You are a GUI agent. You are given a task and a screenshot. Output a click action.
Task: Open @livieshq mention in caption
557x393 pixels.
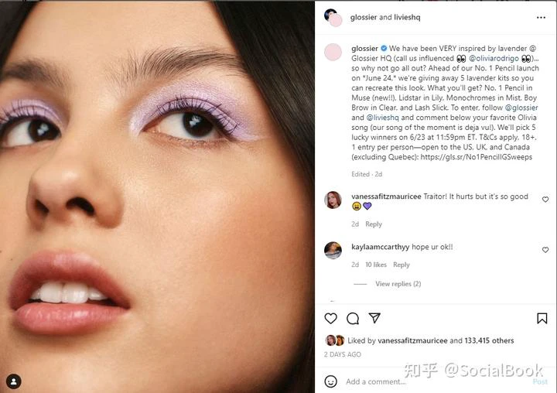click(x=383, y=118)
